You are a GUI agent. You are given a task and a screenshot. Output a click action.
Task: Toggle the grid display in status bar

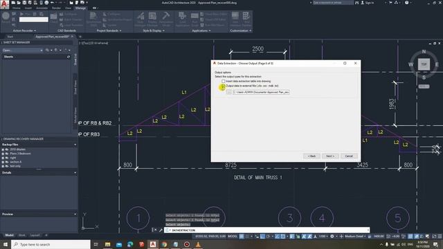[x=242, y=237]
